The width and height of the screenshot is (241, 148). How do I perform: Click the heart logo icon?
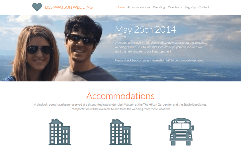pos(37,7)
